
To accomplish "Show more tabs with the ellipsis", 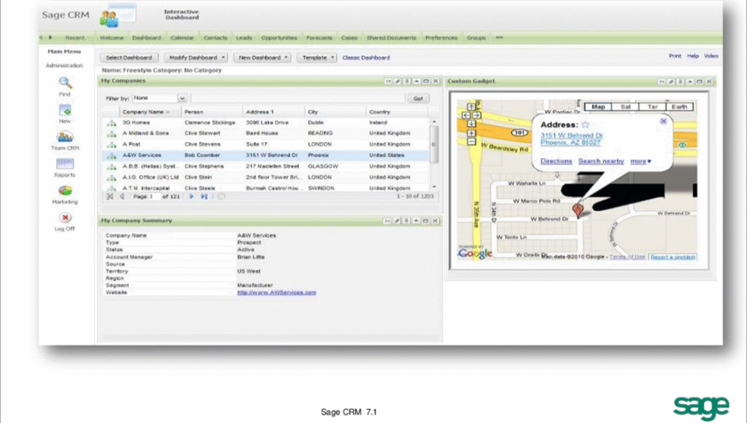I will coord(499,38).
